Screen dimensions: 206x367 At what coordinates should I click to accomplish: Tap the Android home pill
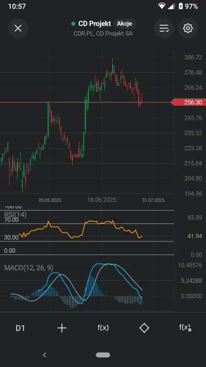coord(103,355)
